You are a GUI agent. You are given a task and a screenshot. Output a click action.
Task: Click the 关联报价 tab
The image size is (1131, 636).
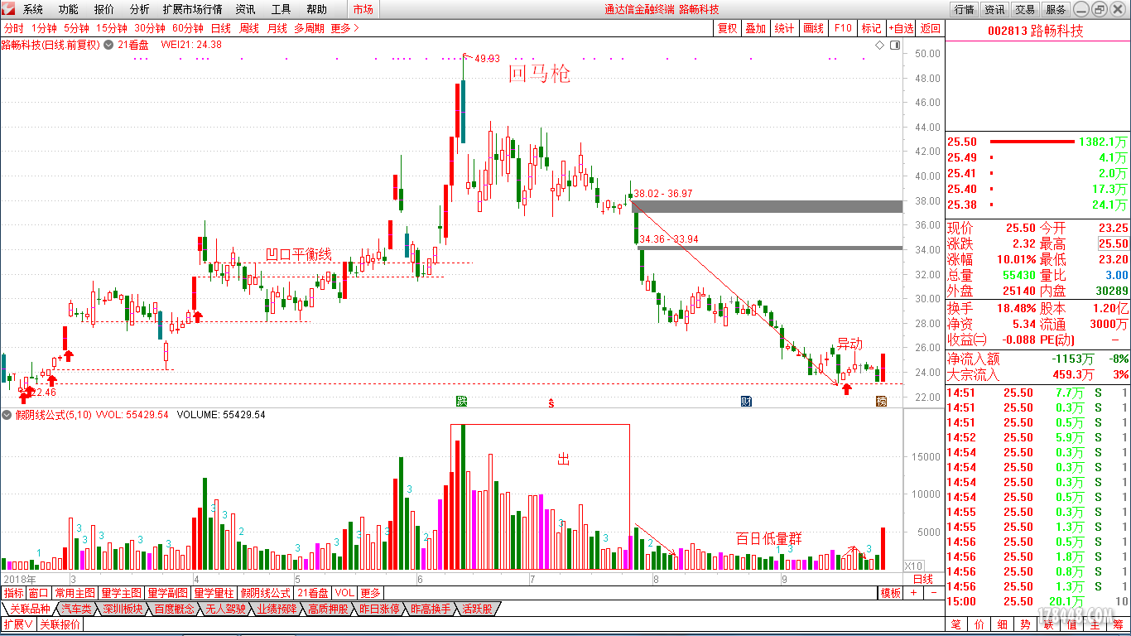click(60, 624)
